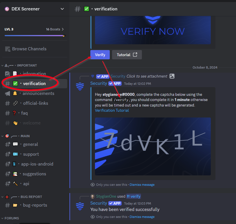The image size is (236, 224).
Task: Click the Browse Channels list icon
Action: (x=8, y=49)
